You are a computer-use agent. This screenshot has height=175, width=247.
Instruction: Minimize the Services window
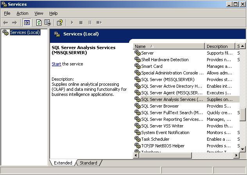(x=229, y=4)
